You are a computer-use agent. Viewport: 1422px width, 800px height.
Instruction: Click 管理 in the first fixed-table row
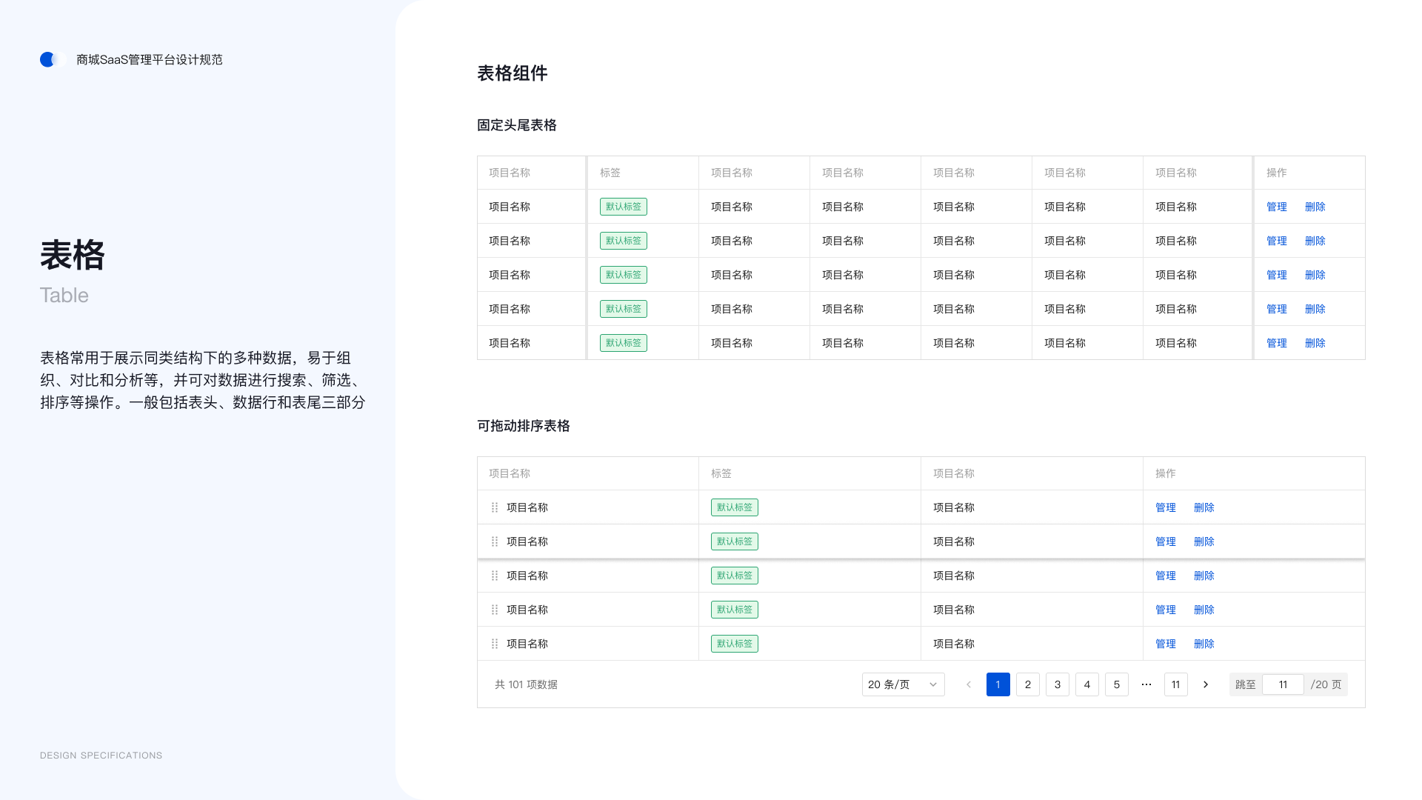point(1277,207)
